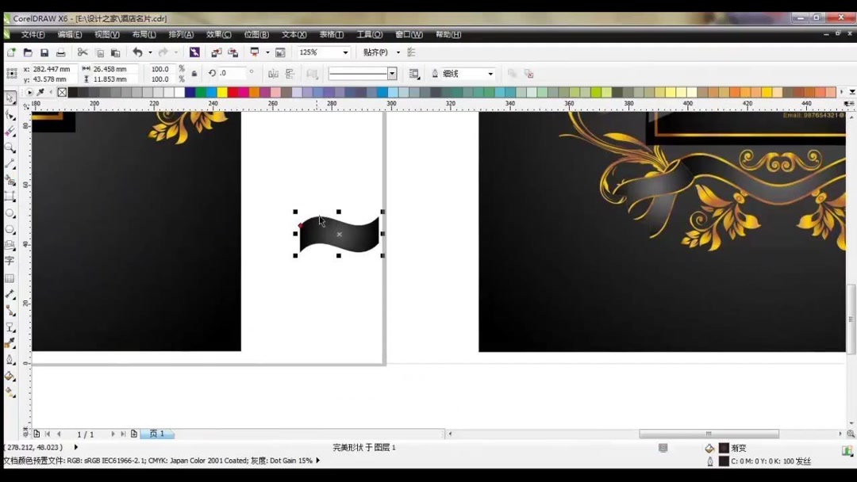Viewport: 857px width, 482px height.
Task: Select the Rectangle tool
Action: click(x=10, y=195)
